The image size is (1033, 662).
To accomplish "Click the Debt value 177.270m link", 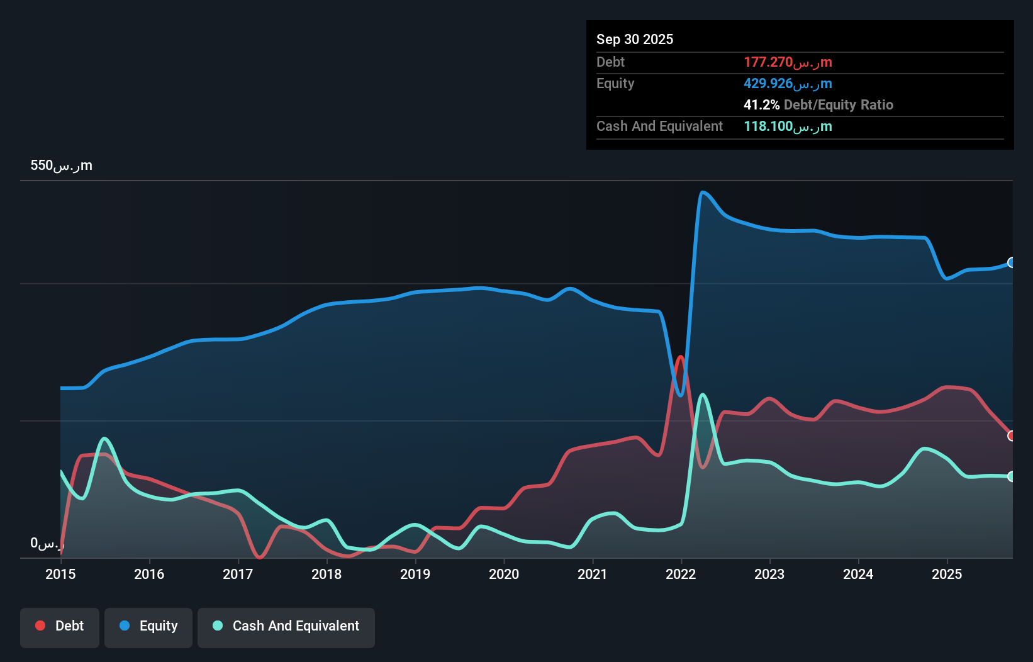I will (x=788, y=62).
